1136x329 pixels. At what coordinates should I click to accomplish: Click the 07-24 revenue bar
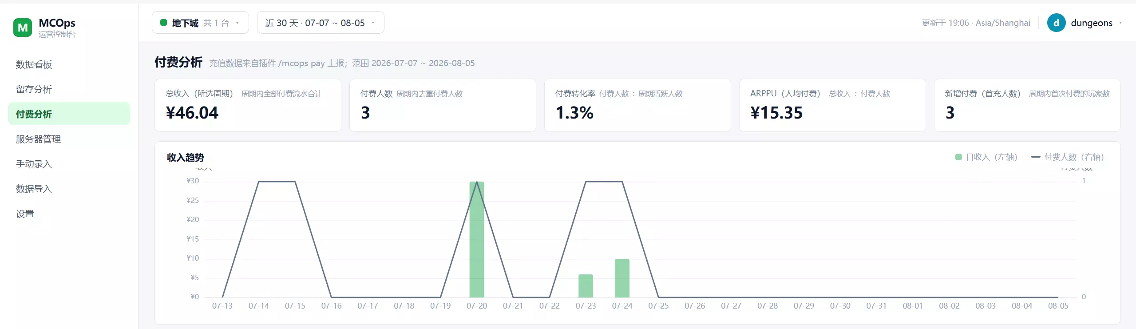tap(622, 278)
